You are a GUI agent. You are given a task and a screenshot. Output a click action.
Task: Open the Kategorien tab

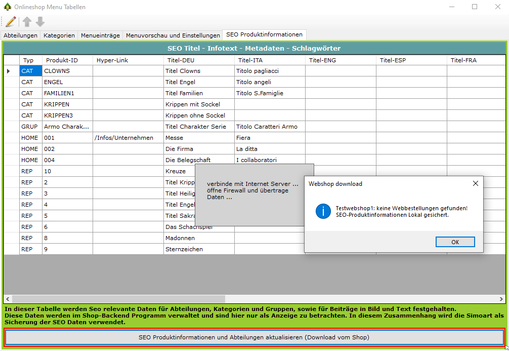tap(59, 35)
